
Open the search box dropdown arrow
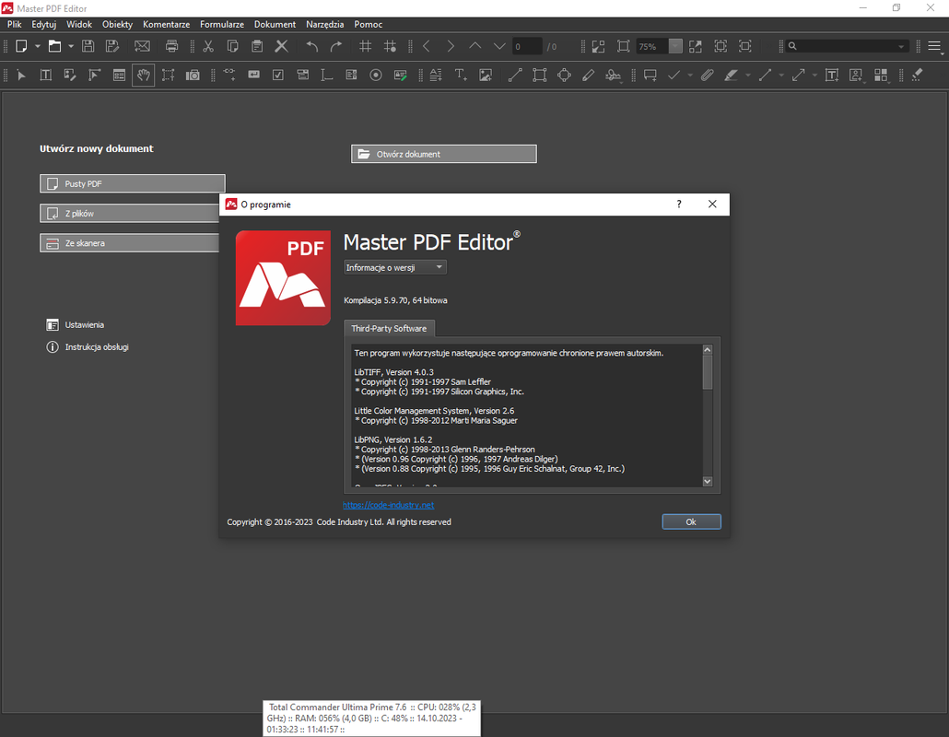tap(901, 46)
